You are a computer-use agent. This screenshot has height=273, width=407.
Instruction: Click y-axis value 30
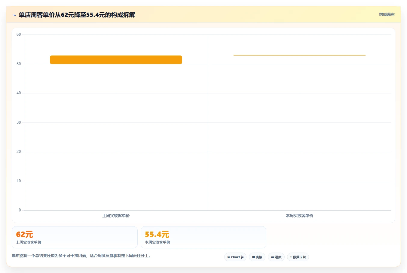coord(19,123)
